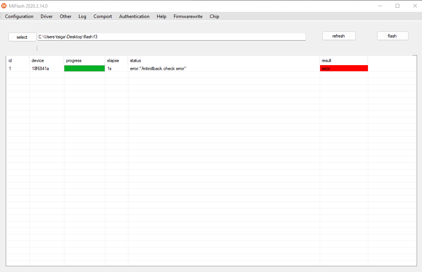Click the result column header
The width and height of the screenshot is (422, 272).
tap(344, 61)
